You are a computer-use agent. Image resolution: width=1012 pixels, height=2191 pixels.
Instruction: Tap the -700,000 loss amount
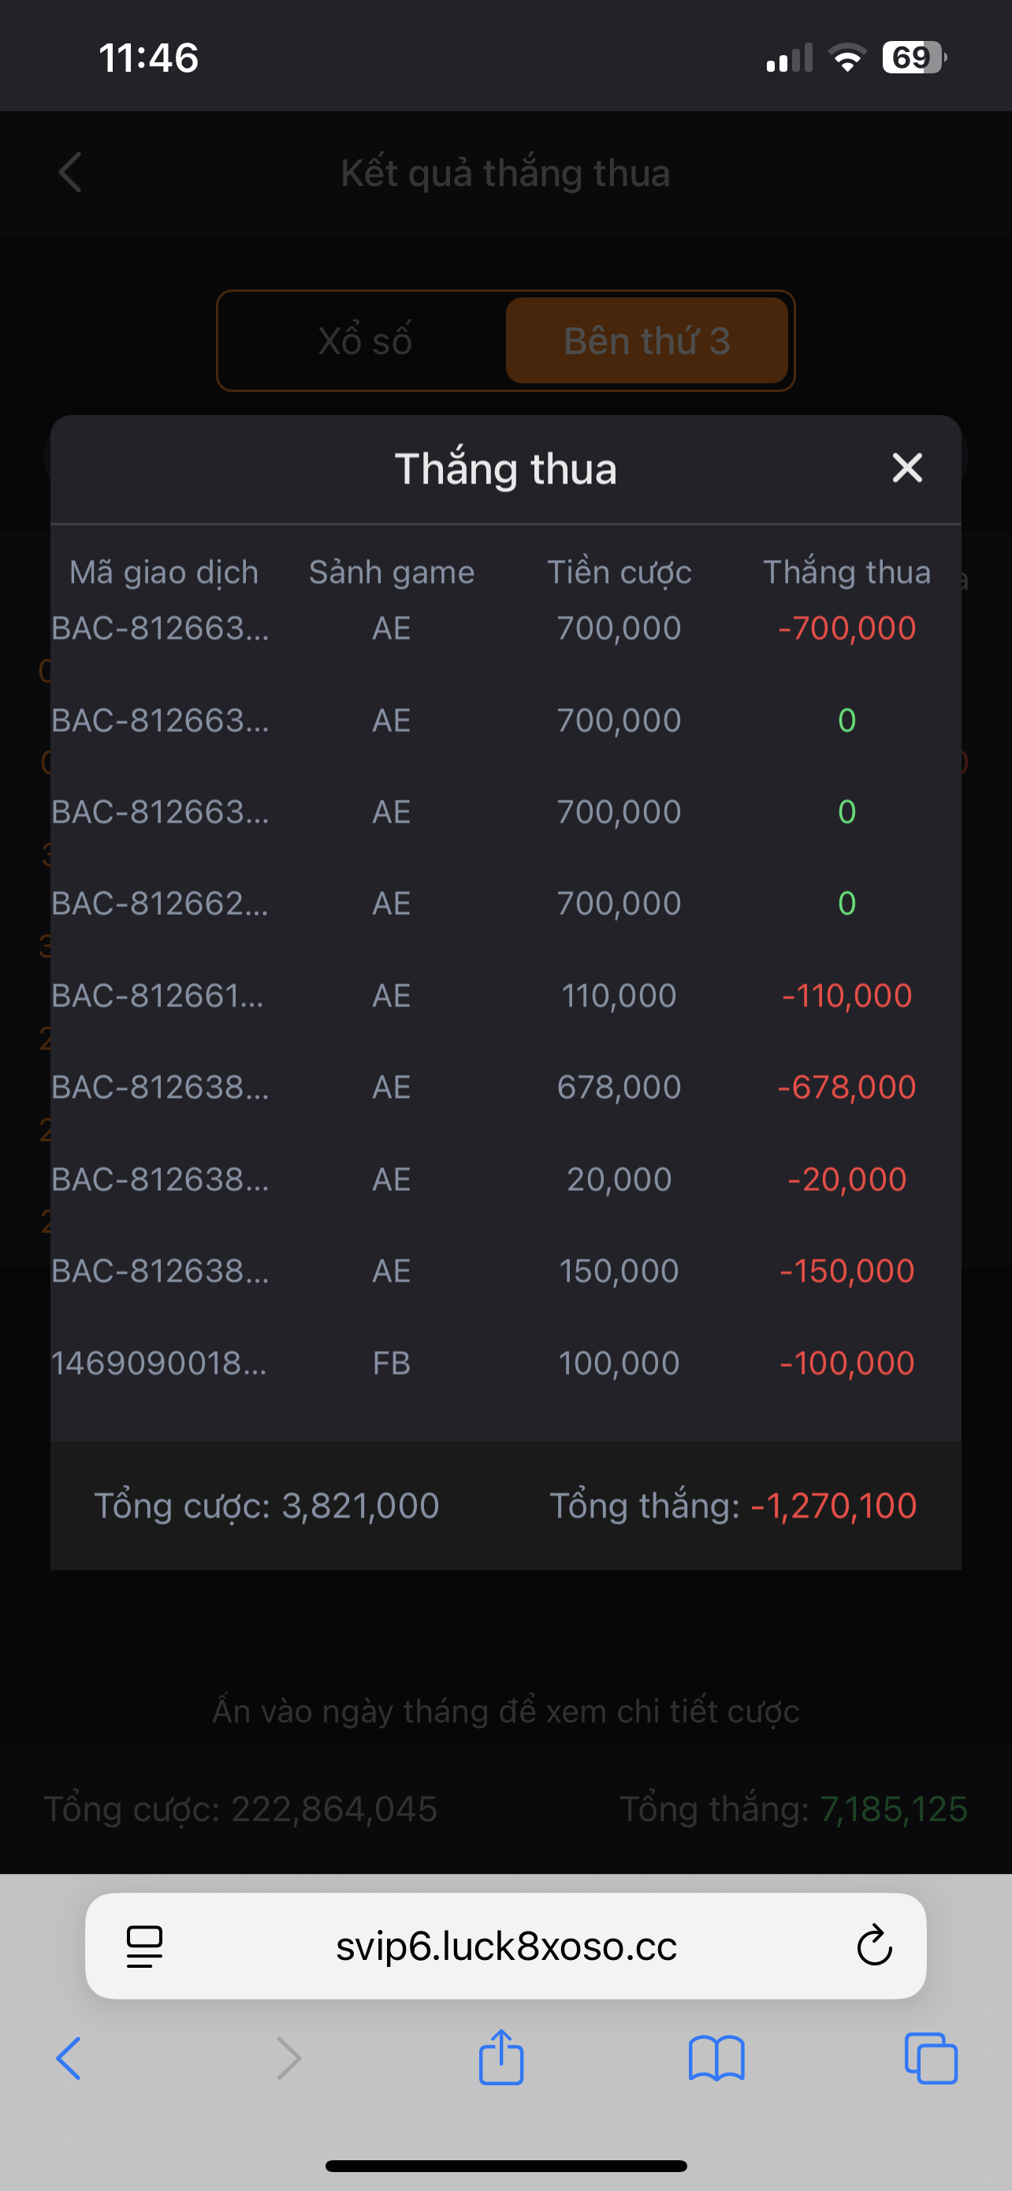click(x=846, y=629)
